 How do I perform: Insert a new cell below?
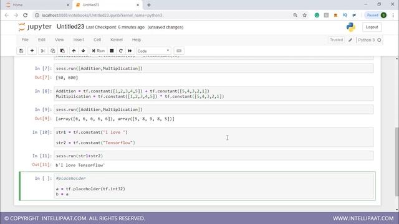(x=32, y=51)
